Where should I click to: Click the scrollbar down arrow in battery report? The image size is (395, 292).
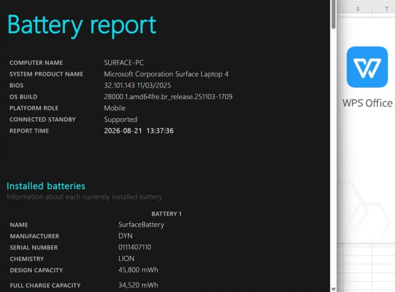point(333,289)
